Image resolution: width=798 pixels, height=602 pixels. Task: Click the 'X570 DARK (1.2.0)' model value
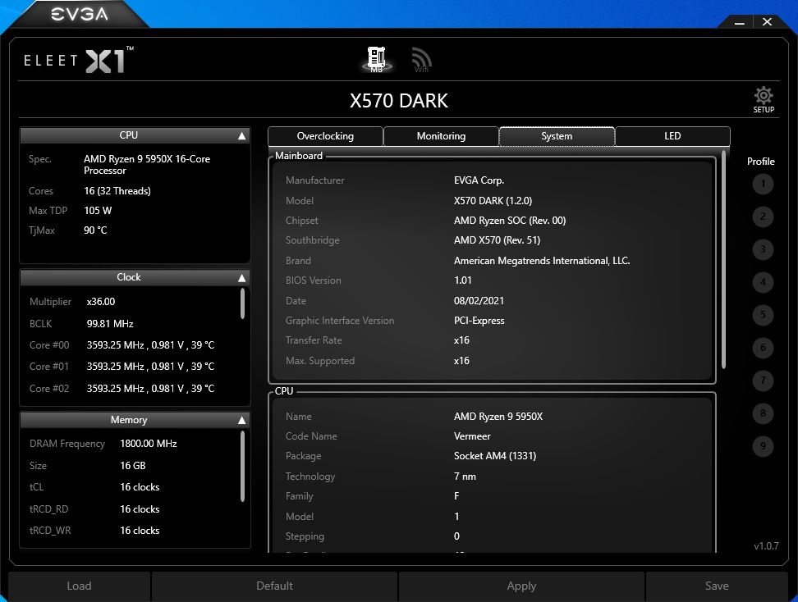click(x=493, y=201)
